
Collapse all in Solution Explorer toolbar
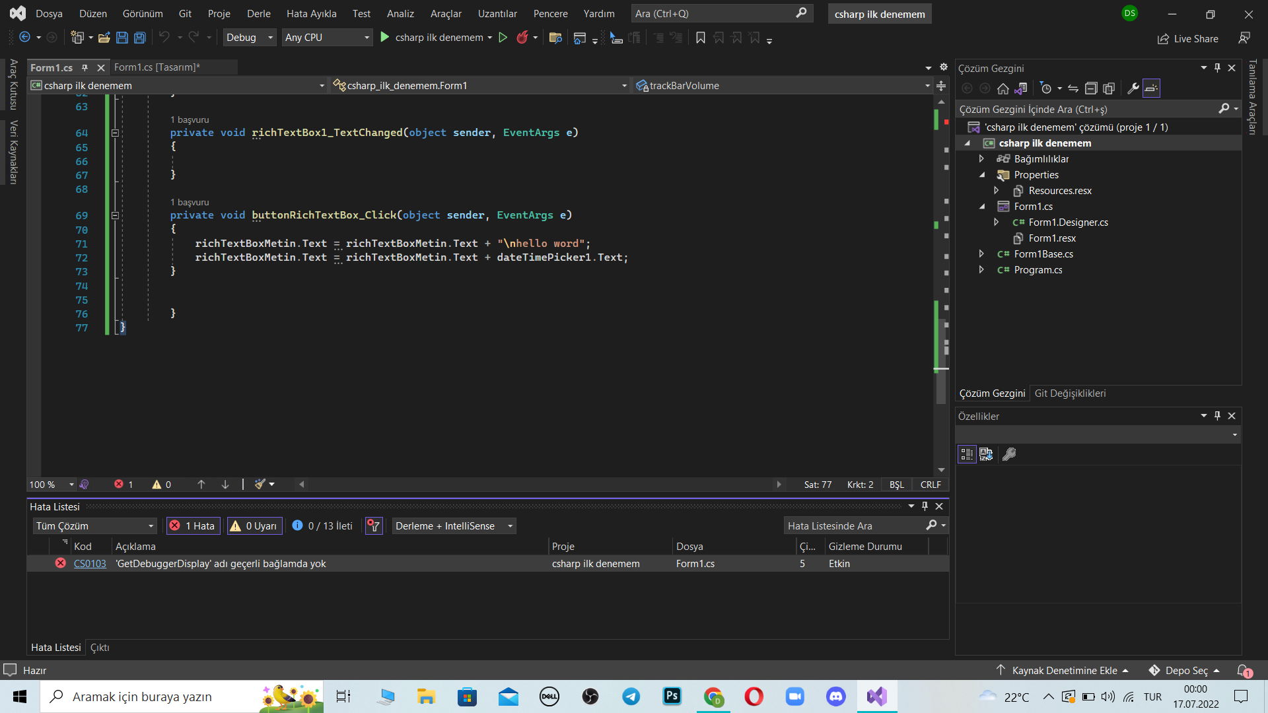click(1091, 88)
